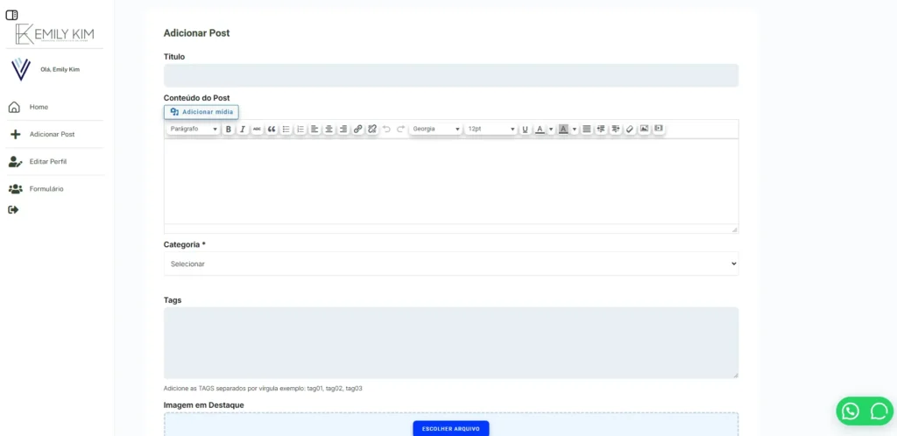Open the Parágrafo format dropdown
The height and width of the screenshot is (436, 897).
tap(193, 130)
